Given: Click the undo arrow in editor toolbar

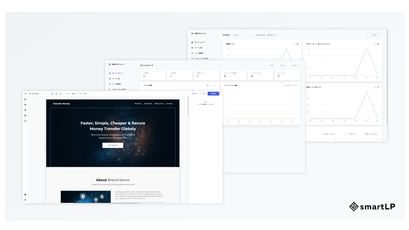Looking at the screenshot, I should pos(182,94).
